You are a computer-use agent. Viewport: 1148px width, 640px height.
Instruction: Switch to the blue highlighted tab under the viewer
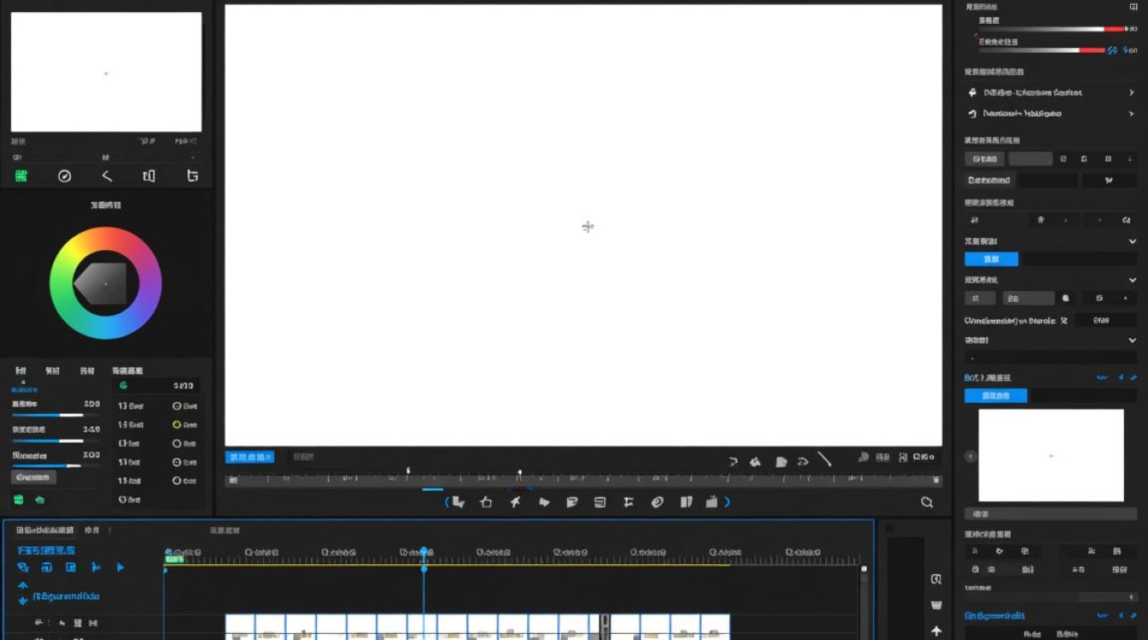[x=249, y=457]
